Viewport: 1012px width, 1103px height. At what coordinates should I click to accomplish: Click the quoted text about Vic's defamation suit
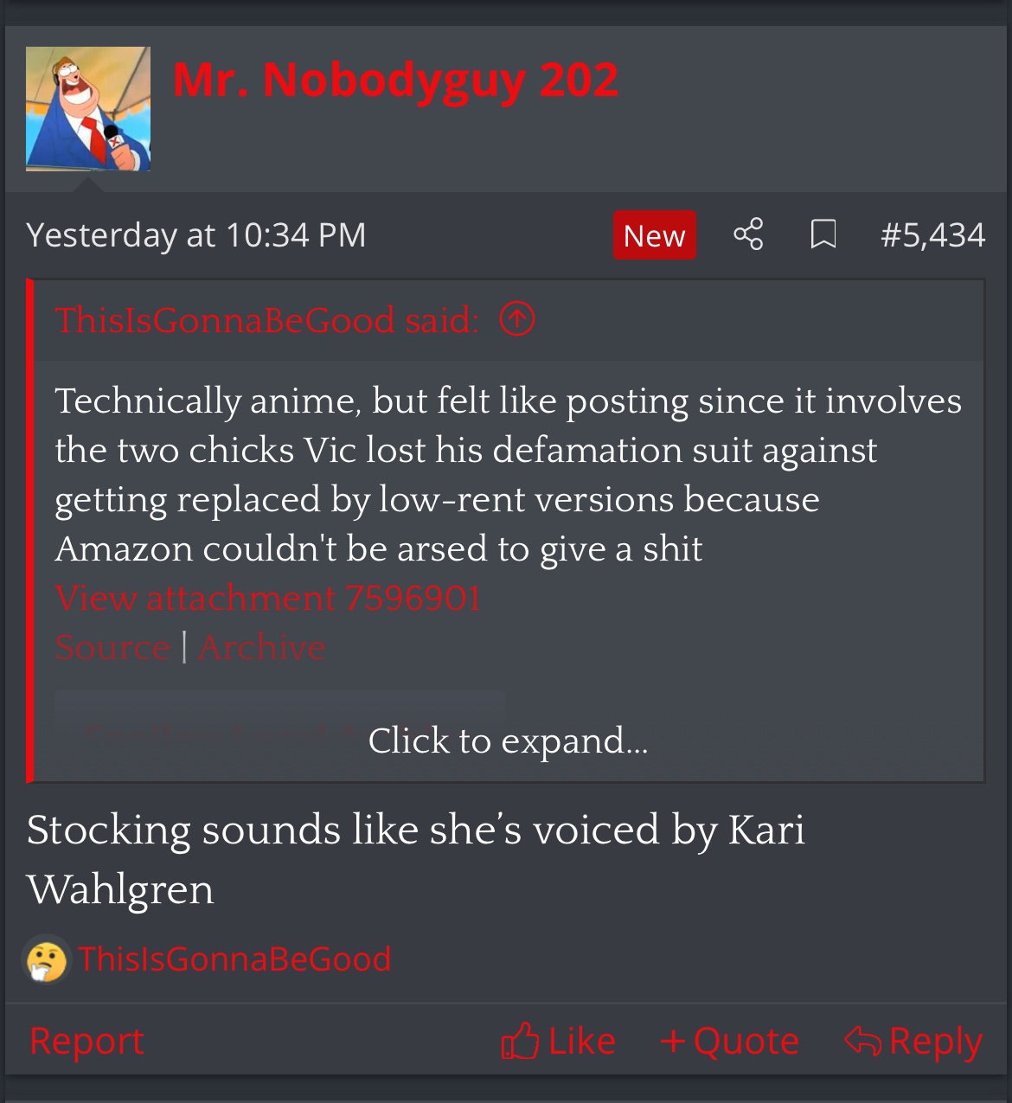(x=509, y=474)
